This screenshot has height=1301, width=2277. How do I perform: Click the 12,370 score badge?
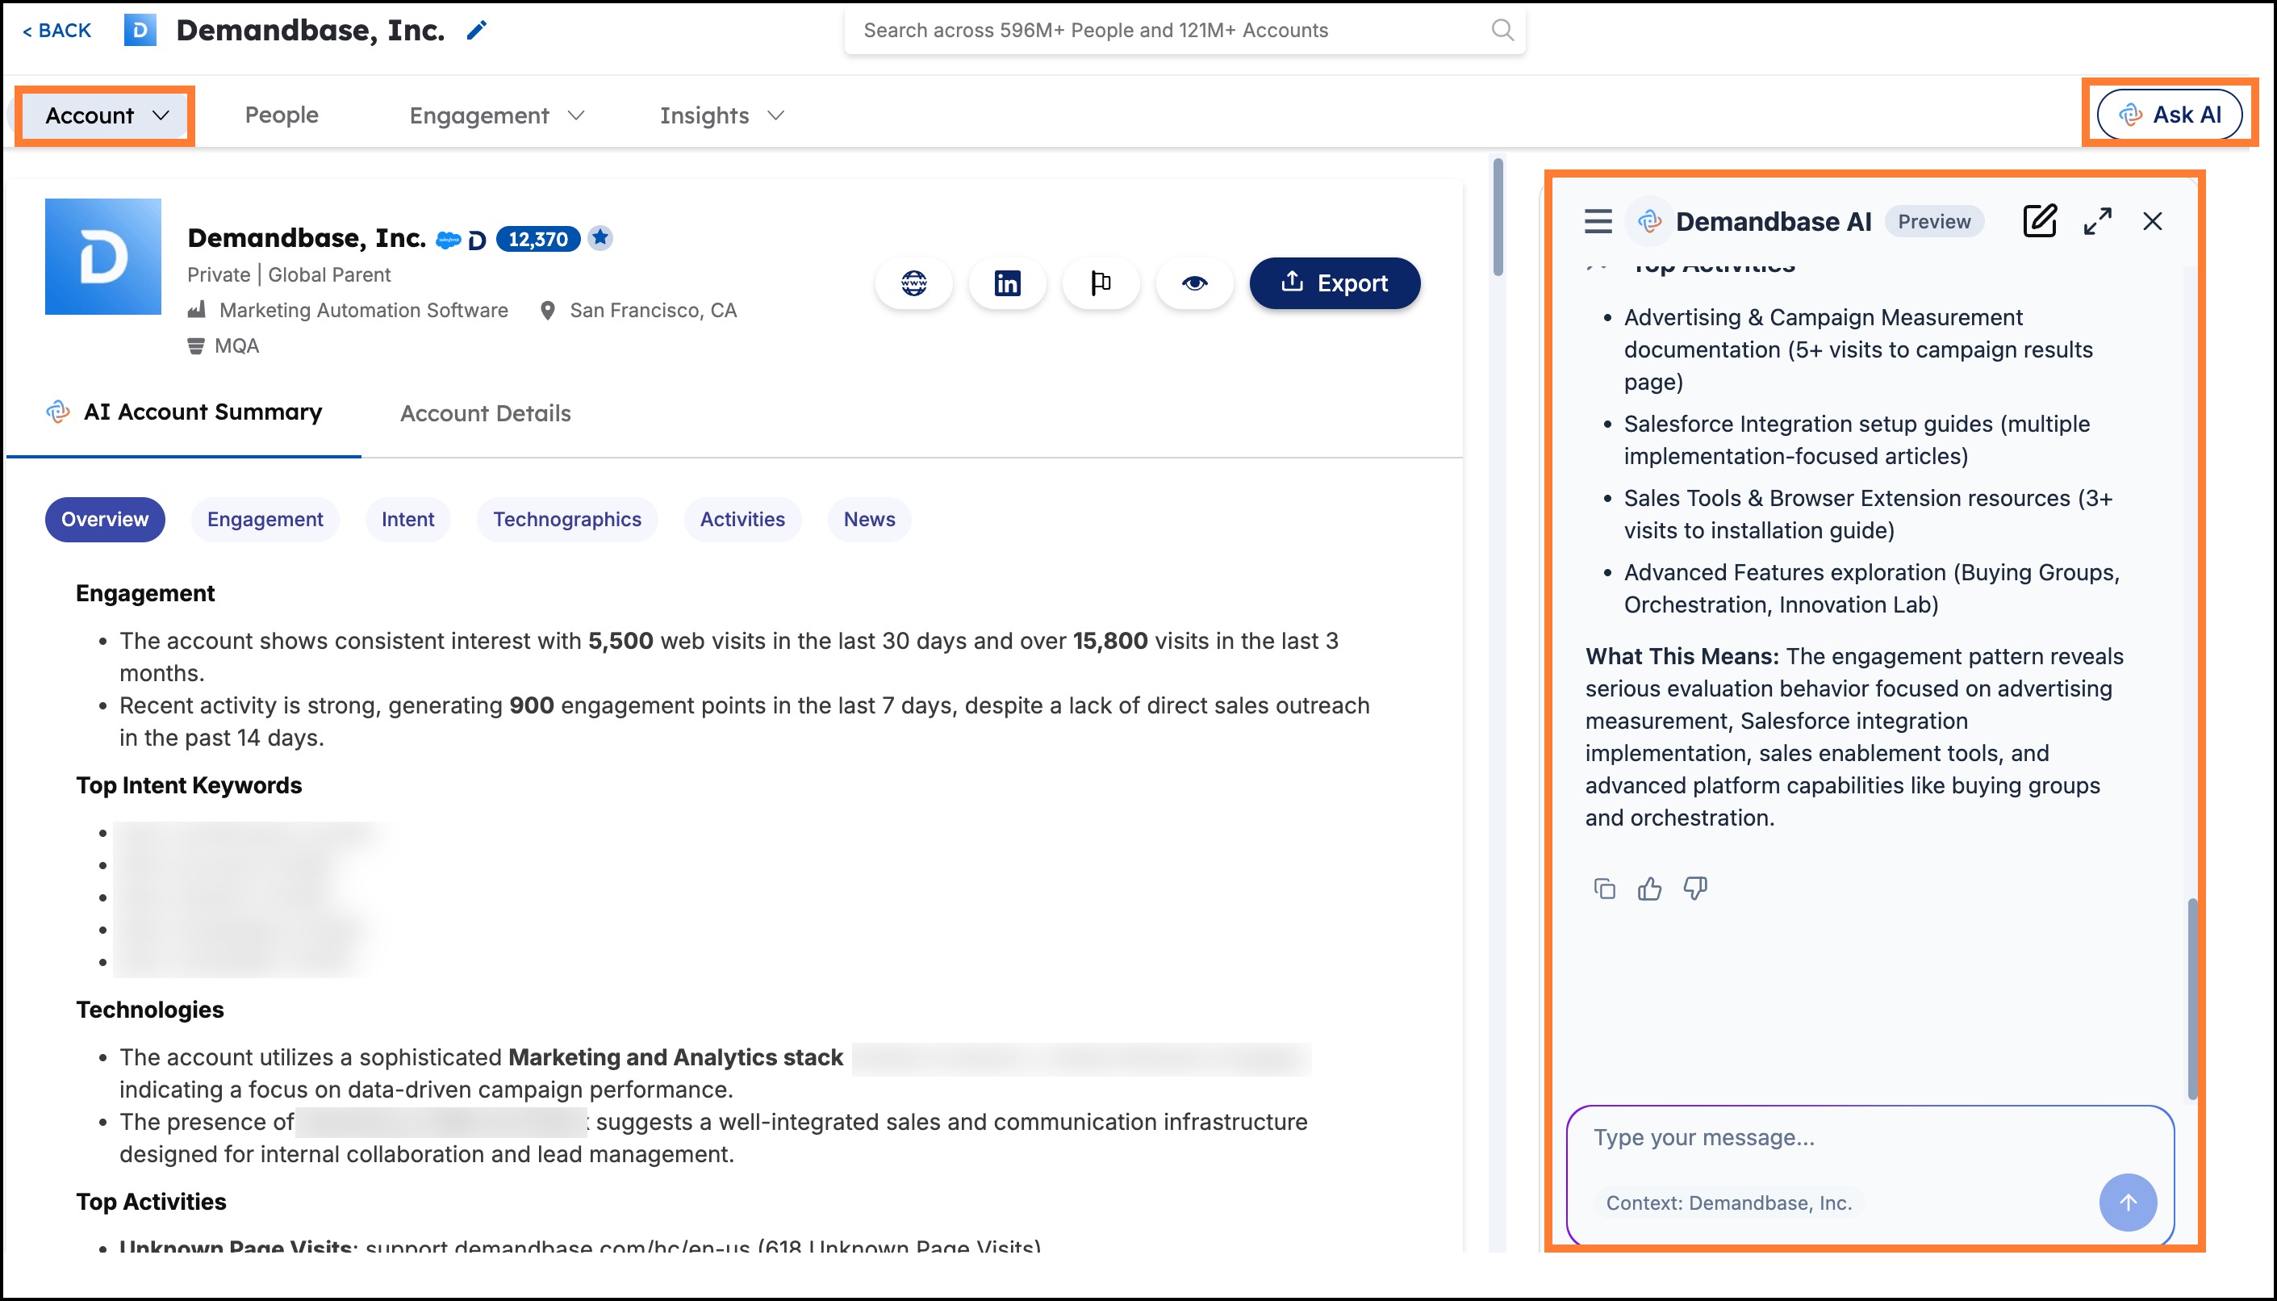pos(537,239)
